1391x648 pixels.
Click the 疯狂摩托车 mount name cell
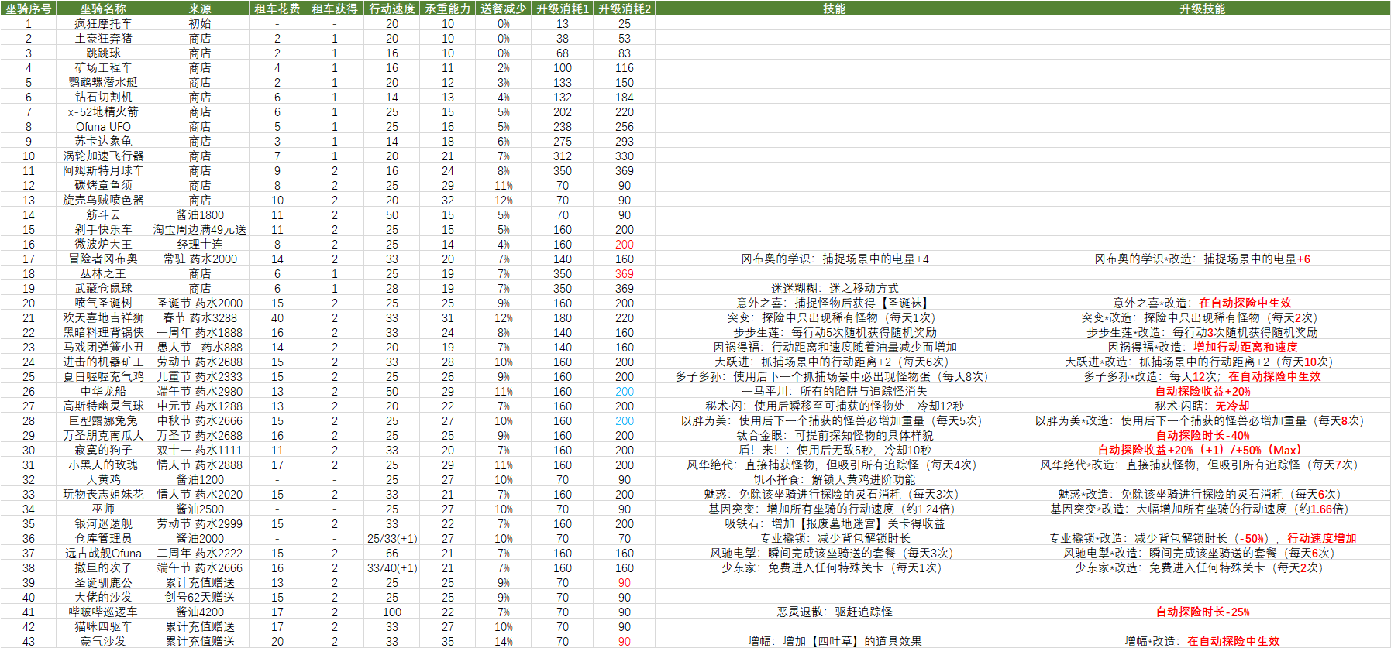pos(103,23)
